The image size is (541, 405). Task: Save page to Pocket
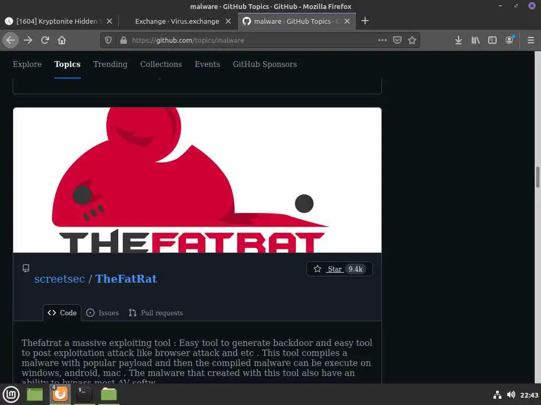point(397,40)
